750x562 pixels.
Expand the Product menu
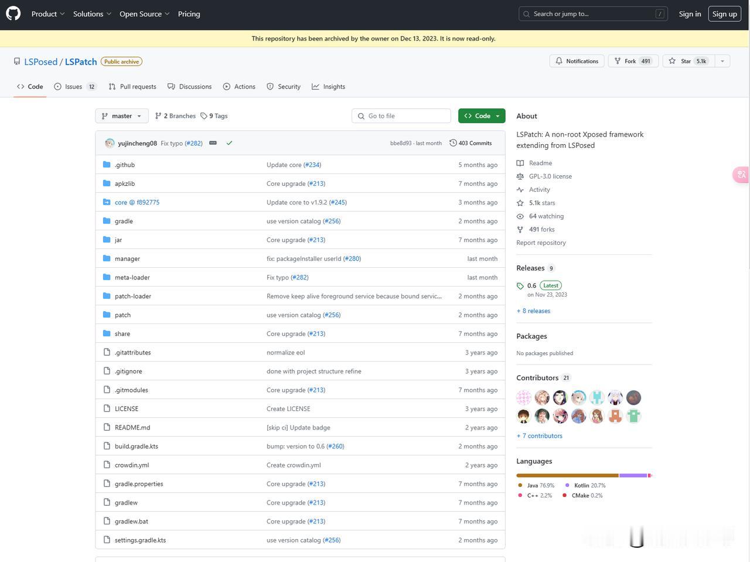click(48, 14)
